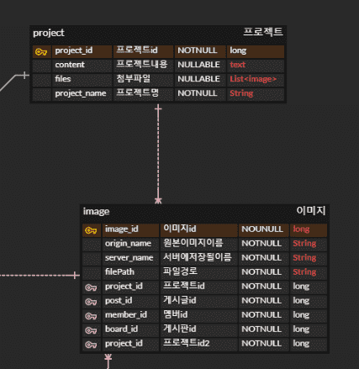Select the '게시판id' comment cell
The width and height of the screenshot is (359, 369).
(x=199, y=330)
